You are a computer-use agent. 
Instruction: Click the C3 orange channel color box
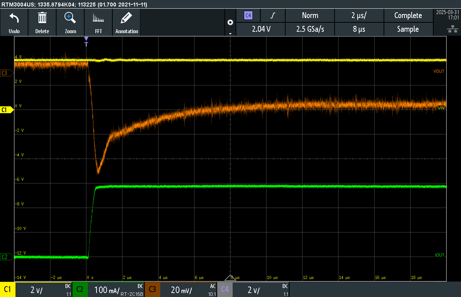coord(152,289)
